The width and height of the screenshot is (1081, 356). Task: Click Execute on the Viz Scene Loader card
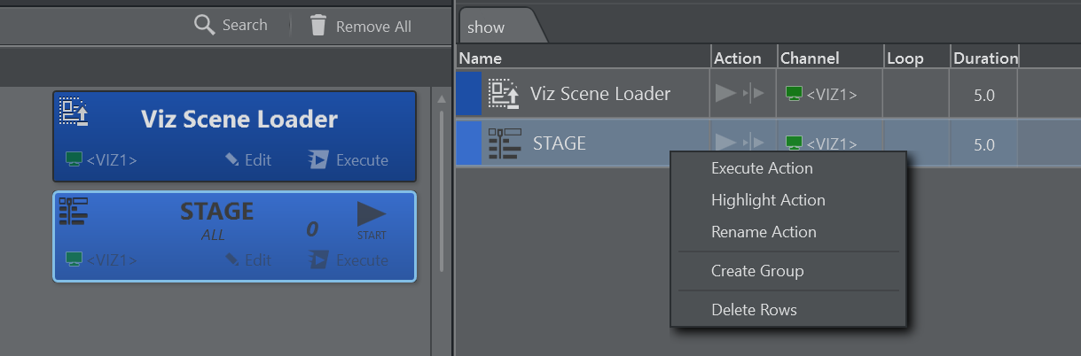349,160
